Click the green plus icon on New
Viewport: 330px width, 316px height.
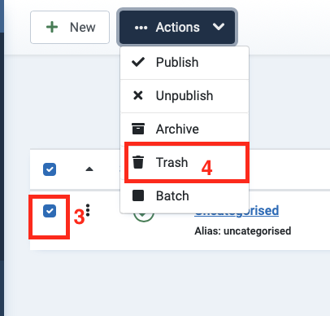click(x=52, y=27)
